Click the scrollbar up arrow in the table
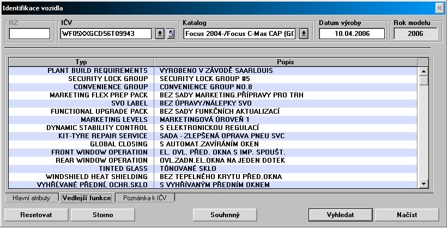The width and height of the screenshot is (448, 228). tap(423, 71)
